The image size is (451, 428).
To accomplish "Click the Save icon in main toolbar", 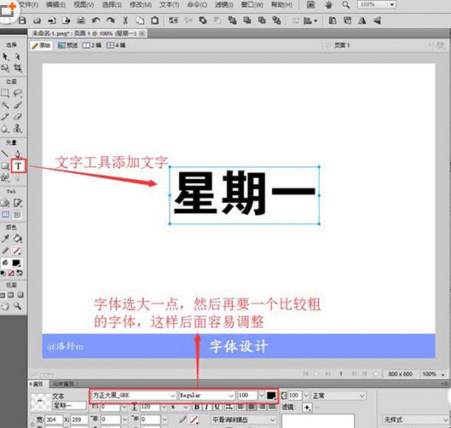I will click(22, 20).
